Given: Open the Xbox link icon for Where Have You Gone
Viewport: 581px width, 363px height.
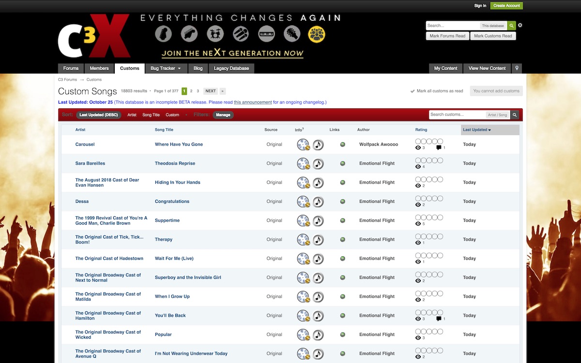Looking at the screenshot, I should [x=343, y=144].
